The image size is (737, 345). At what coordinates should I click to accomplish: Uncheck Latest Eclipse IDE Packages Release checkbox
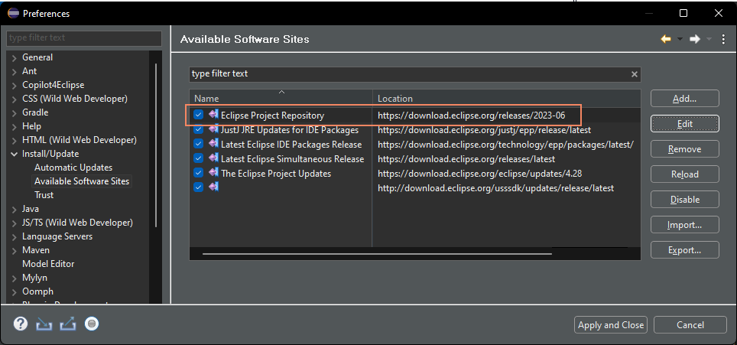tap(198, 144)
